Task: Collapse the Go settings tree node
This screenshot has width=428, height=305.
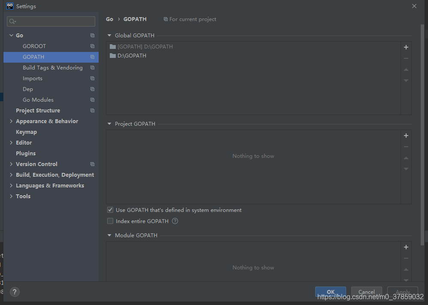Action: [x=11, y=35]
